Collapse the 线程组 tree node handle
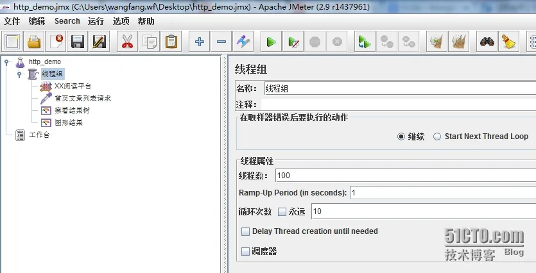This screenshot has width=536, height=273. (x=19, y=74)
